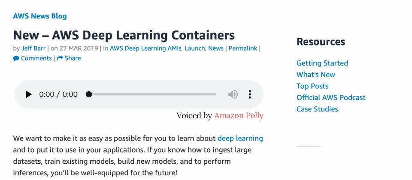Select the Launch category link

click(x=195, y=48)
